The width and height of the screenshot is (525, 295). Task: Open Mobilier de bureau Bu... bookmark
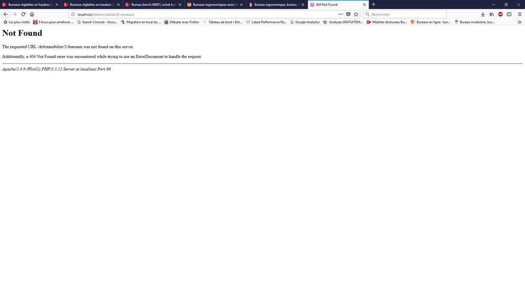click(387, 22)
